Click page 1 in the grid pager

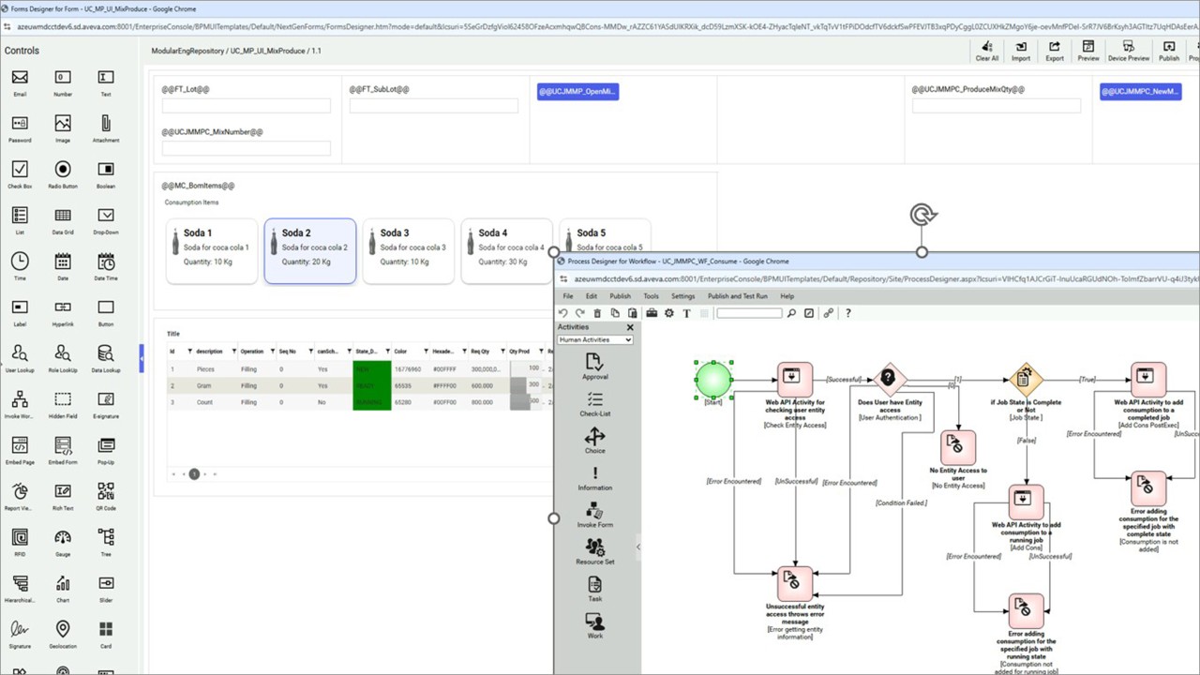tap(194, 474)
